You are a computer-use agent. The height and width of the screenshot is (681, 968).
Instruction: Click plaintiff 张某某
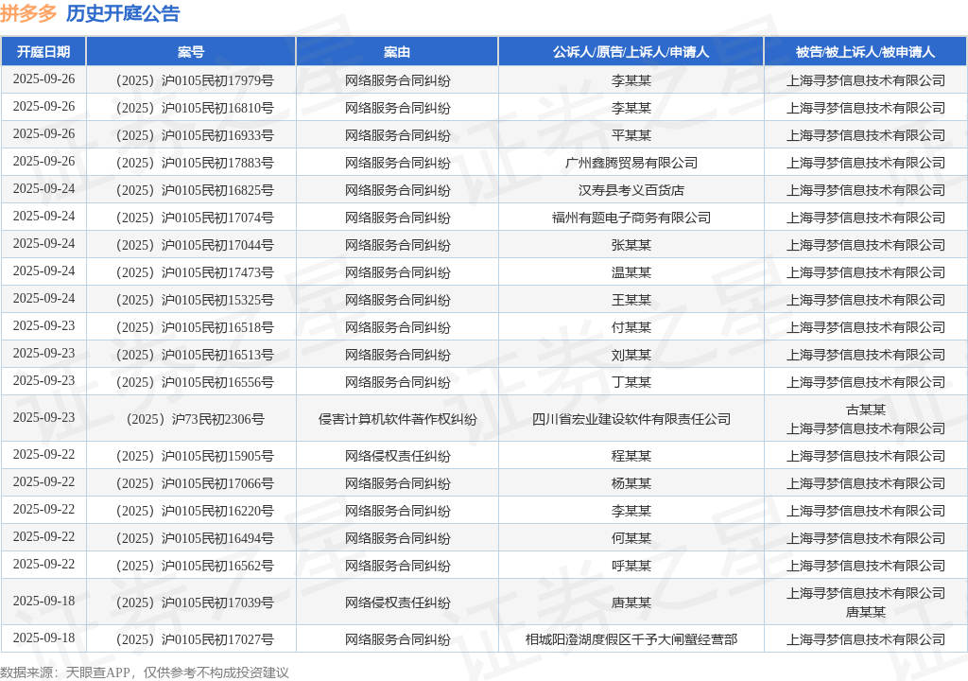631,245
